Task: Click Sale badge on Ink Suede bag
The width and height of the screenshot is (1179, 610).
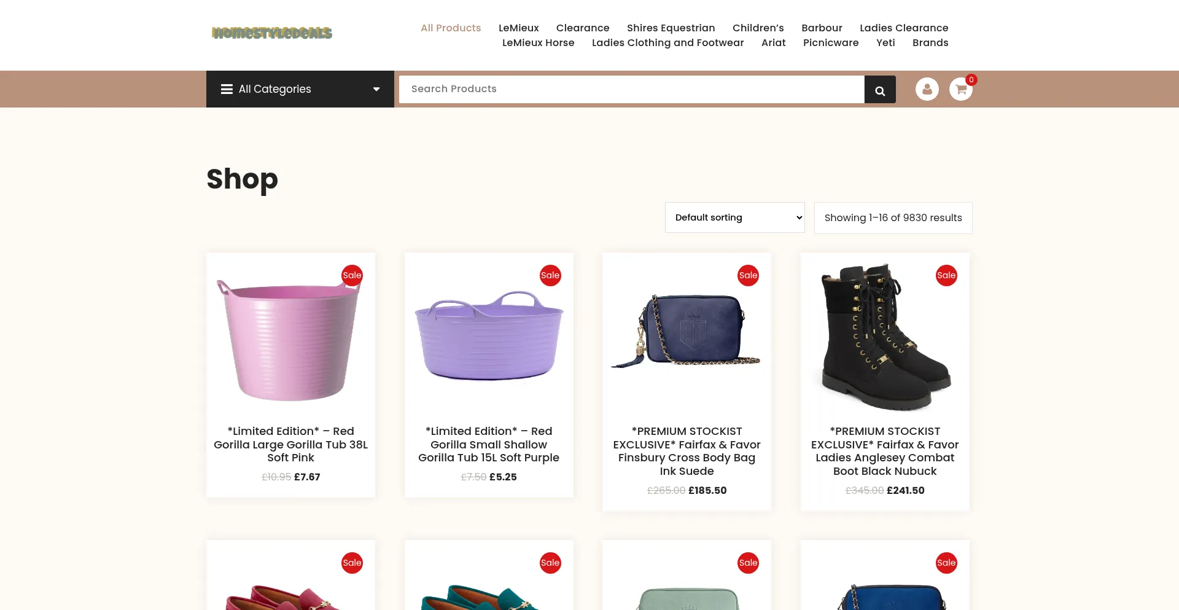Action: pyautogui.click(x=748, y=275)
